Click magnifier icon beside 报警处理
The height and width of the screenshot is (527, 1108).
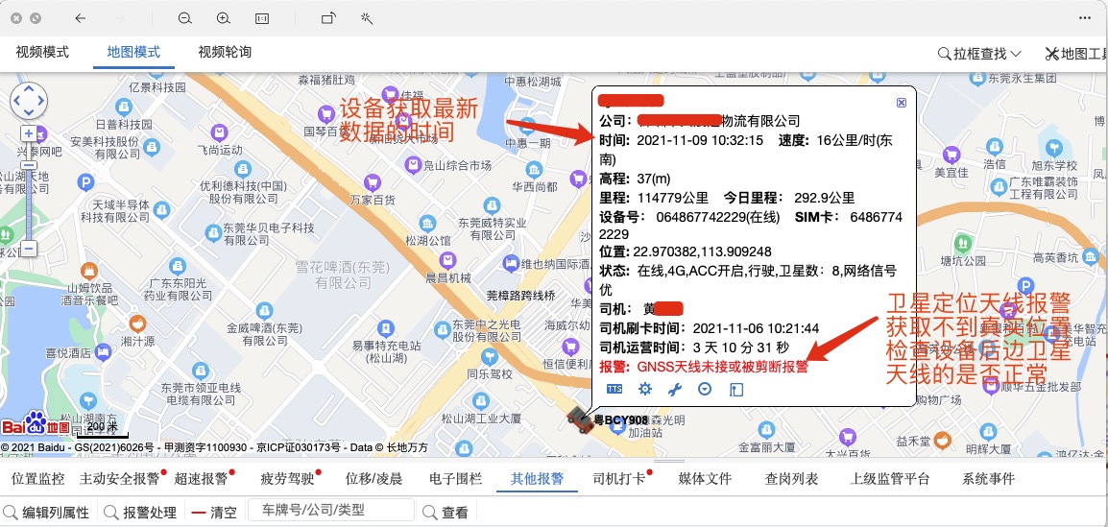point(111,513)
